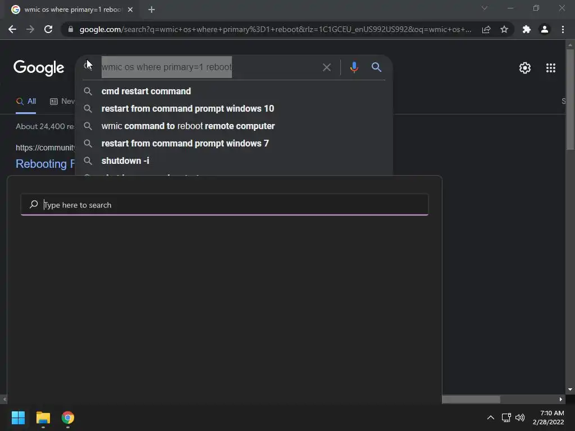Reload the Google search page
The image size is (575, 431).
point(48,29)
